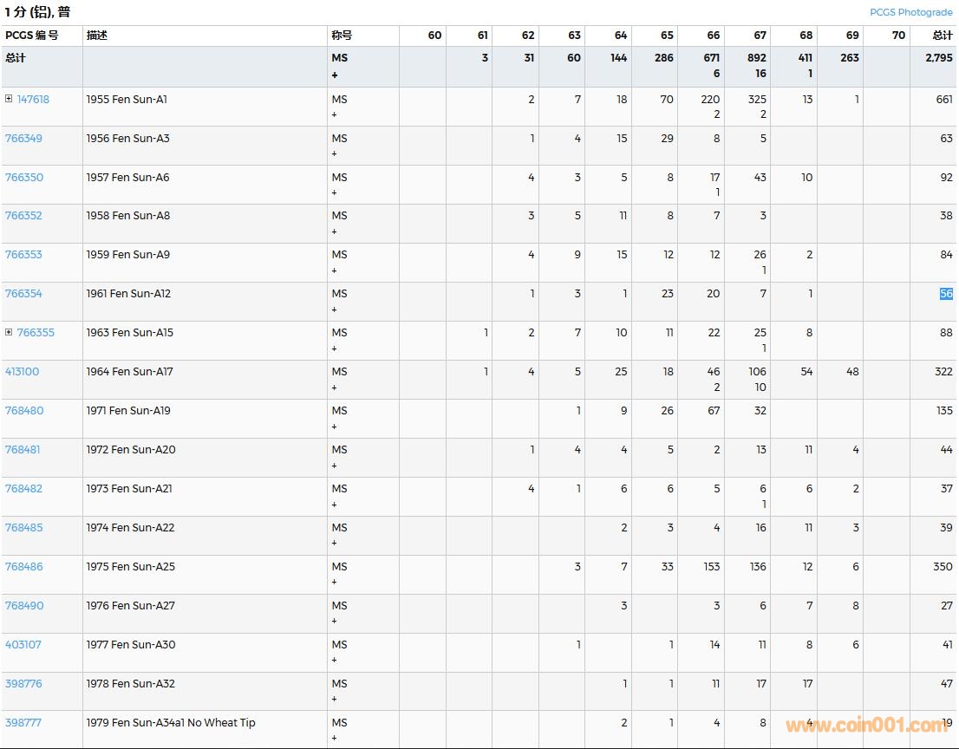
Task: Click PCGS number 768481 link
Action: click(x=23, y=449)
